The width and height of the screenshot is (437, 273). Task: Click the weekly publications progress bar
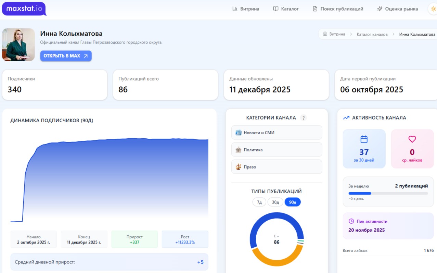pyautogui.click(x=388, y=193)
